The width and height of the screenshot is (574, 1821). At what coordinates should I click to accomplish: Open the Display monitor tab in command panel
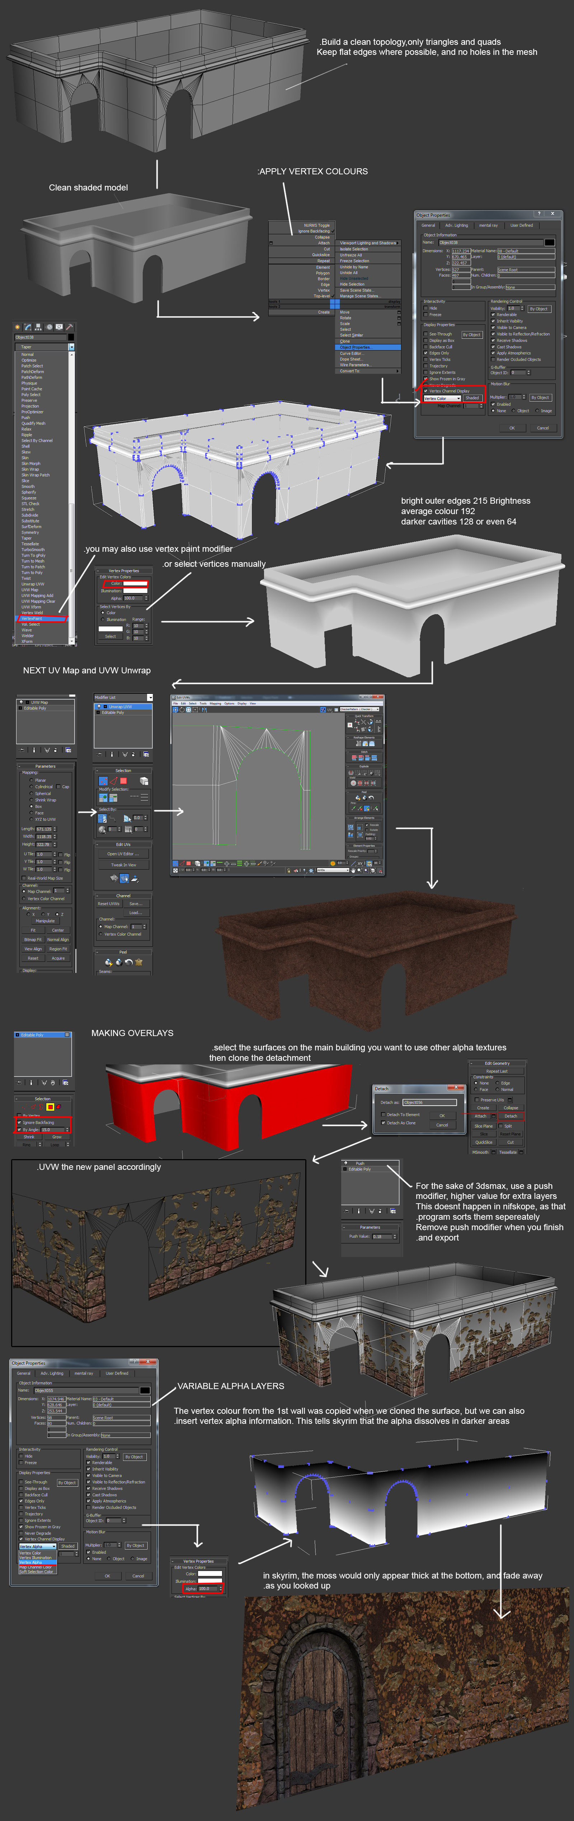[x=60, y=326]
